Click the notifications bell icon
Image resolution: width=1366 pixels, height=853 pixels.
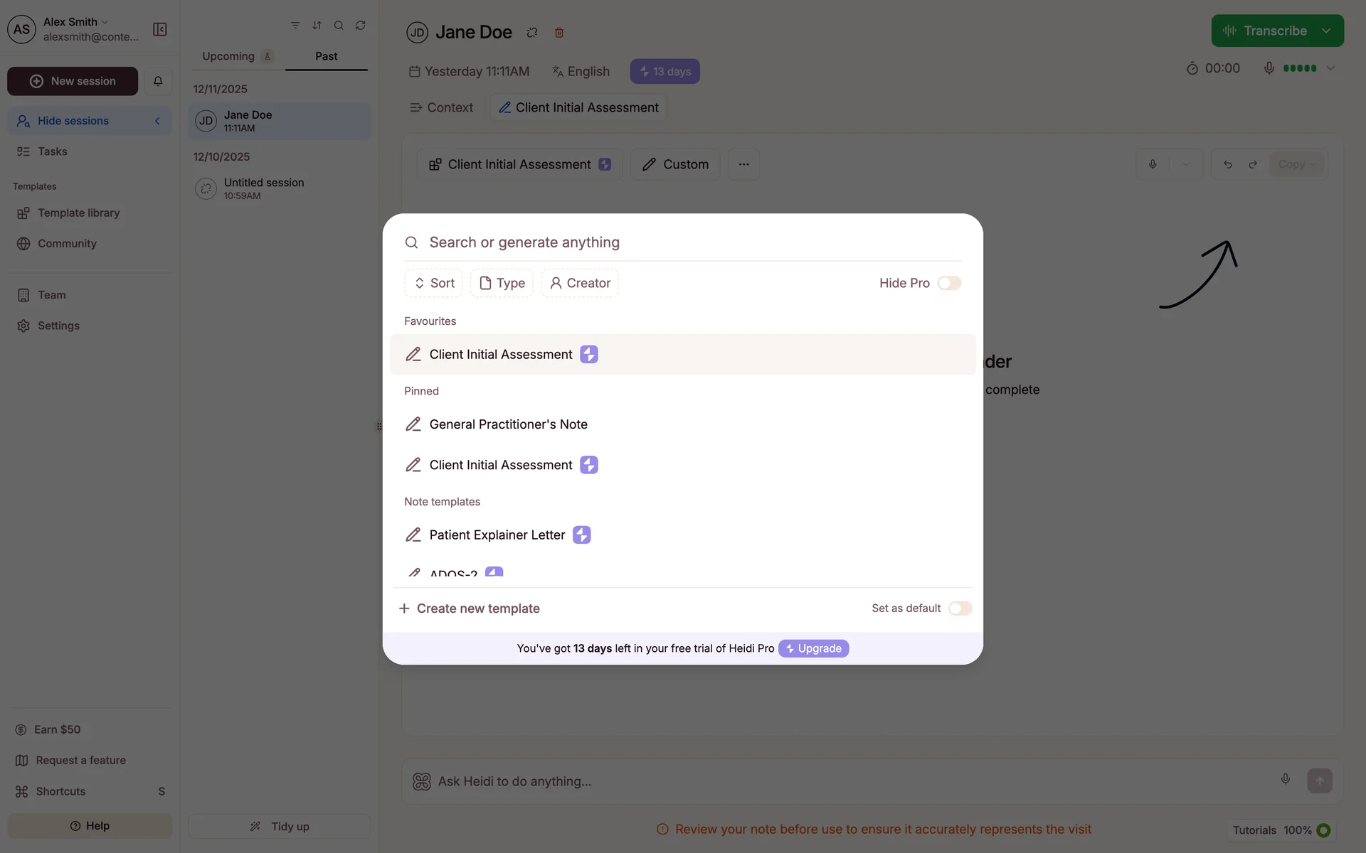[x=158, y=81]
